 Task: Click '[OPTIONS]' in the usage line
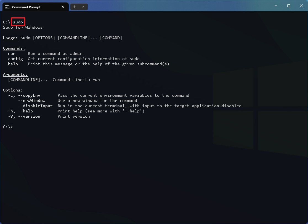tap(44, 38)
